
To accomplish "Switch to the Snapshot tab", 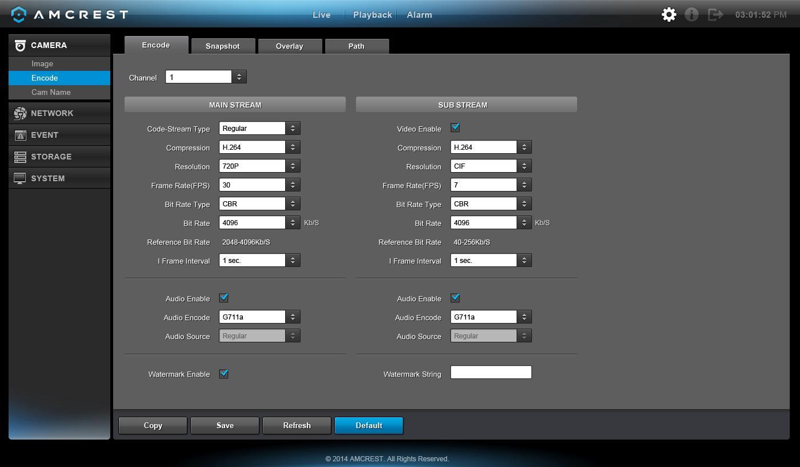I will (222, 46).
